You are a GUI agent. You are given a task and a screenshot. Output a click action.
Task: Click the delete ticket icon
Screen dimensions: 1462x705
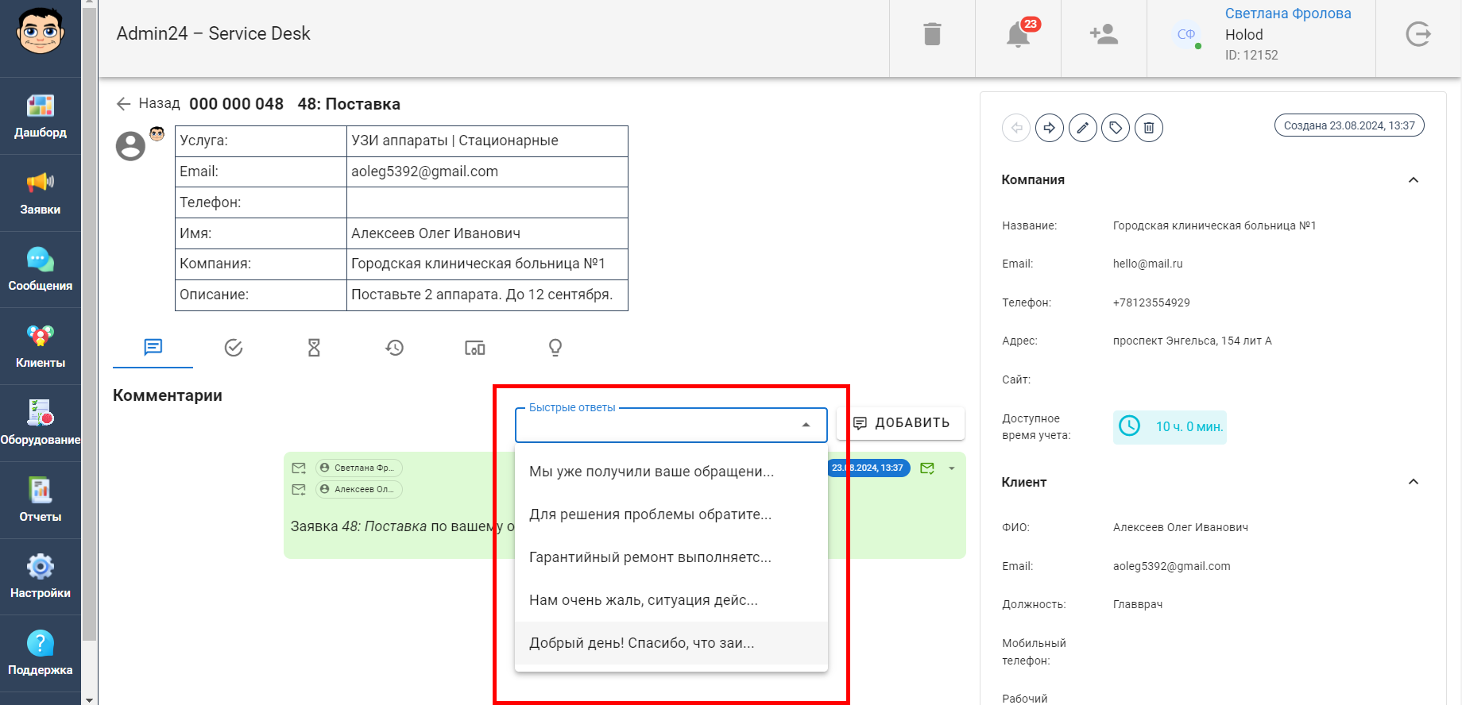[x=1149, y=128]
